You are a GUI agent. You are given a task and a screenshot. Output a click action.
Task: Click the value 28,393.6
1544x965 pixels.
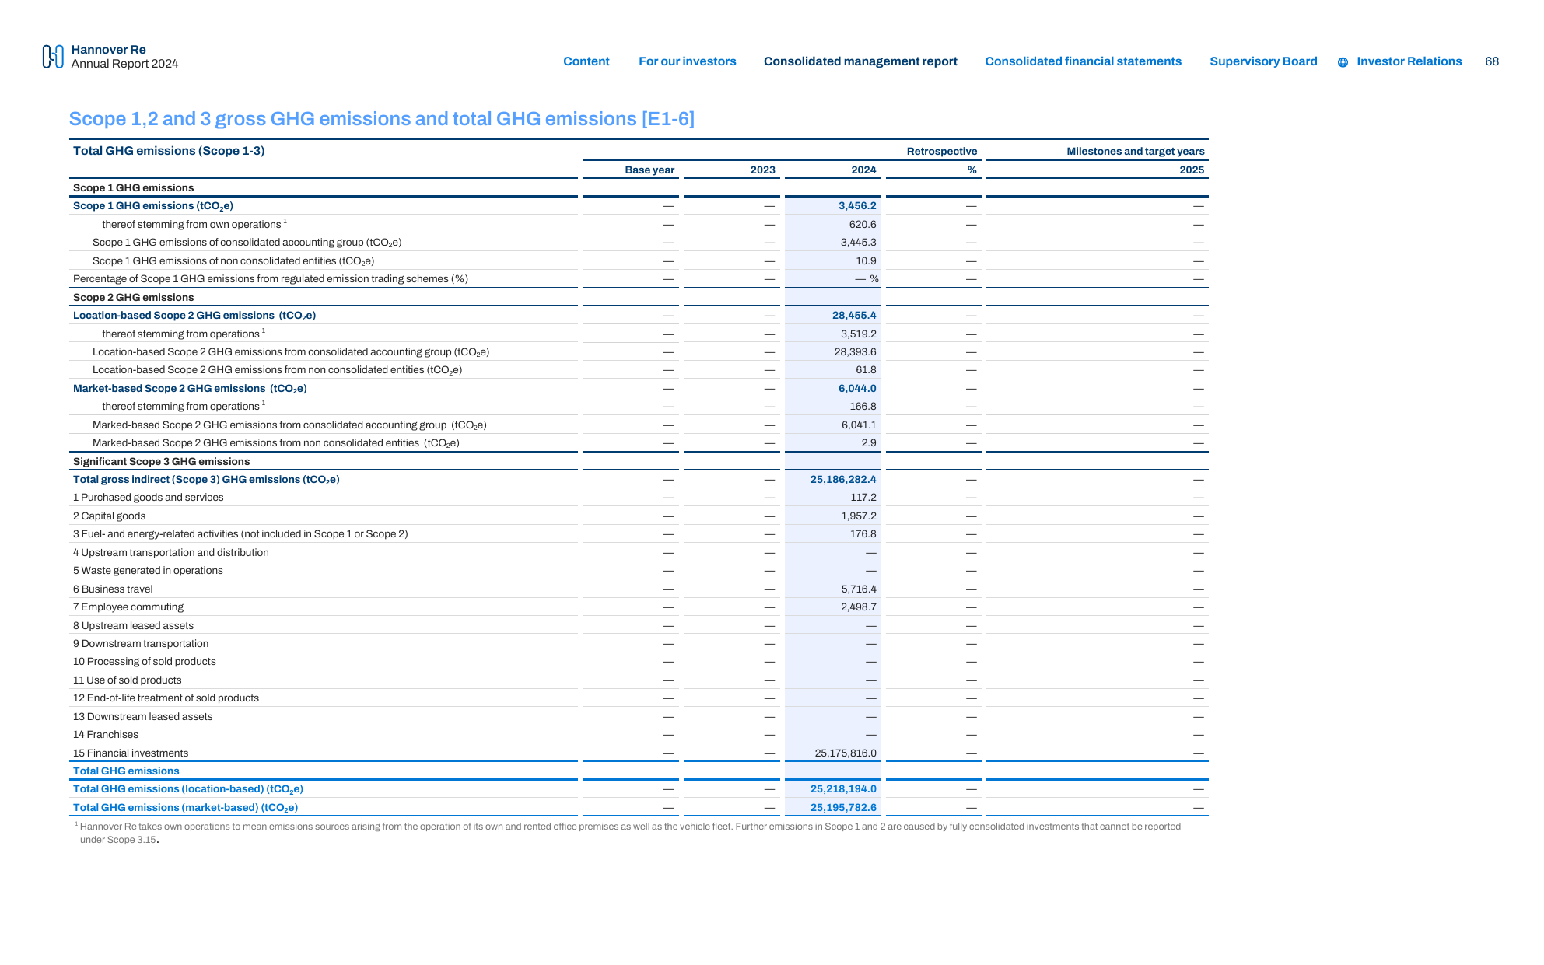855,352
